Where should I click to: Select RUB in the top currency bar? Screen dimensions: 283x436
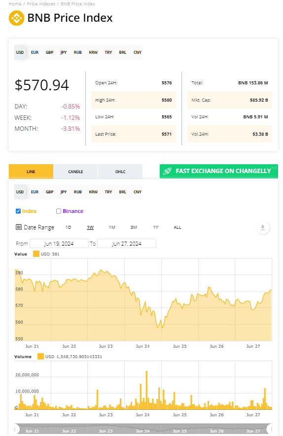click(x=78, y=52)
